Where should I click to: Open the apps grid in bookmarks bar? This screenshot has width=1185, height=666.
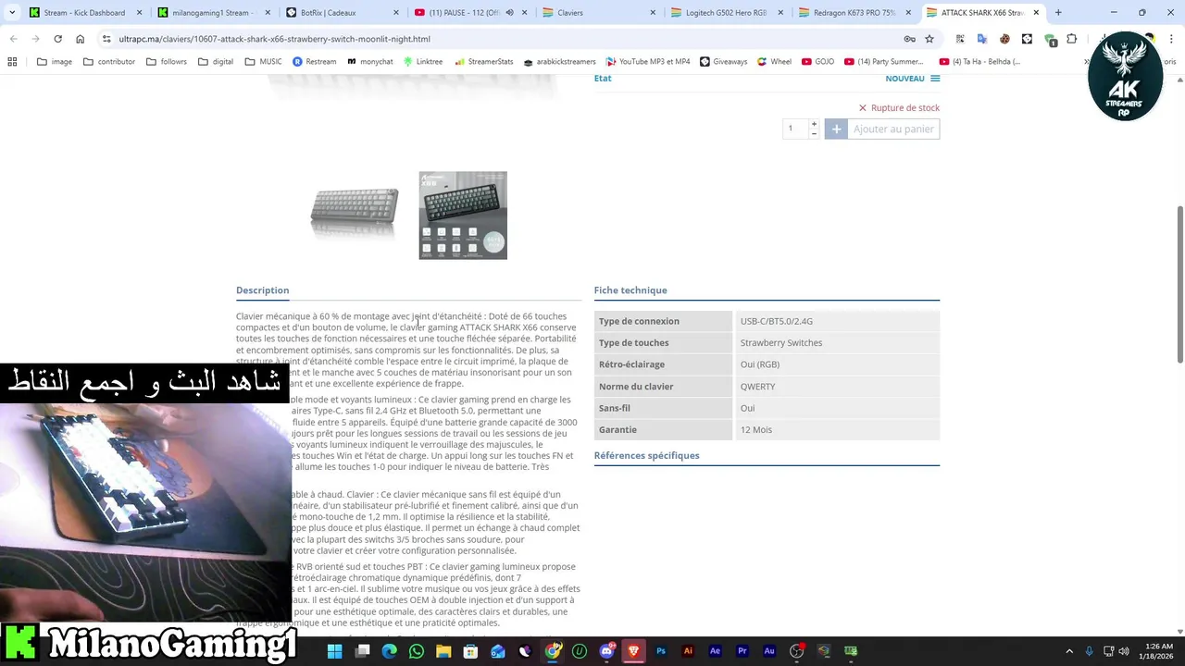[12, 61]
